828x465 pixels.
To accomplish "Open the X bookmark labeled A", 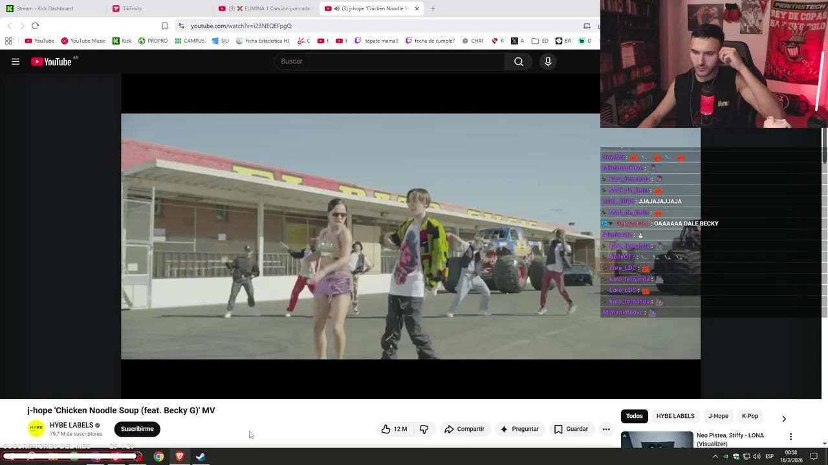I will tap(517, 41).
